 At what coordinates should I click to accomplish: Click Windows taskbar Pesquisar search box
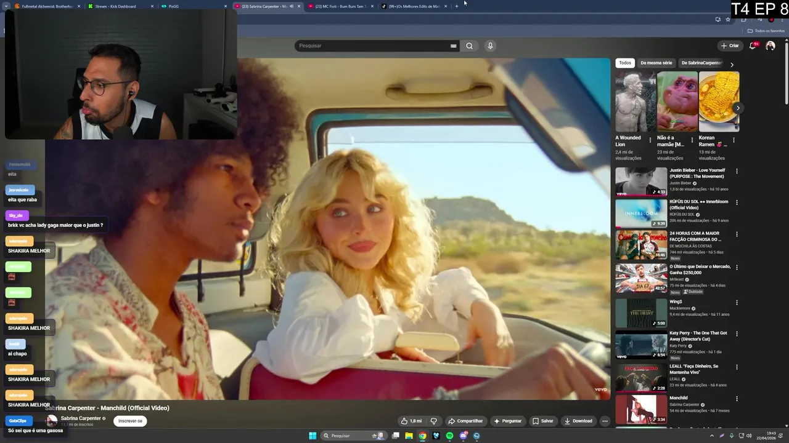tap(354, 436)
